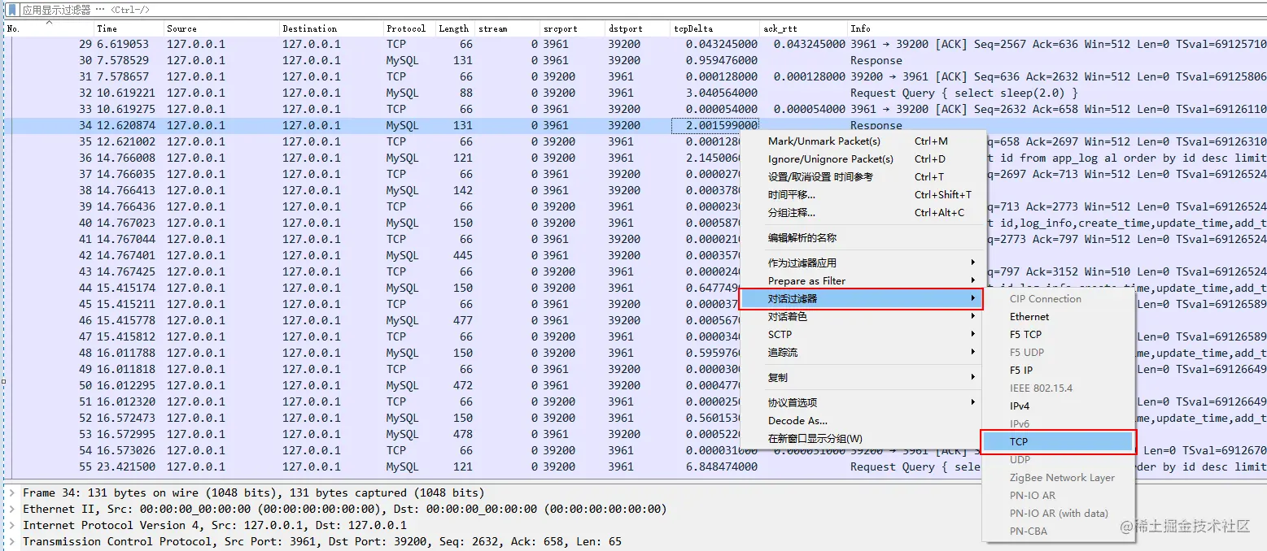The image size is (1267, 551).
Task: Sort by the Length column header
Action: [x=455, y=28]
